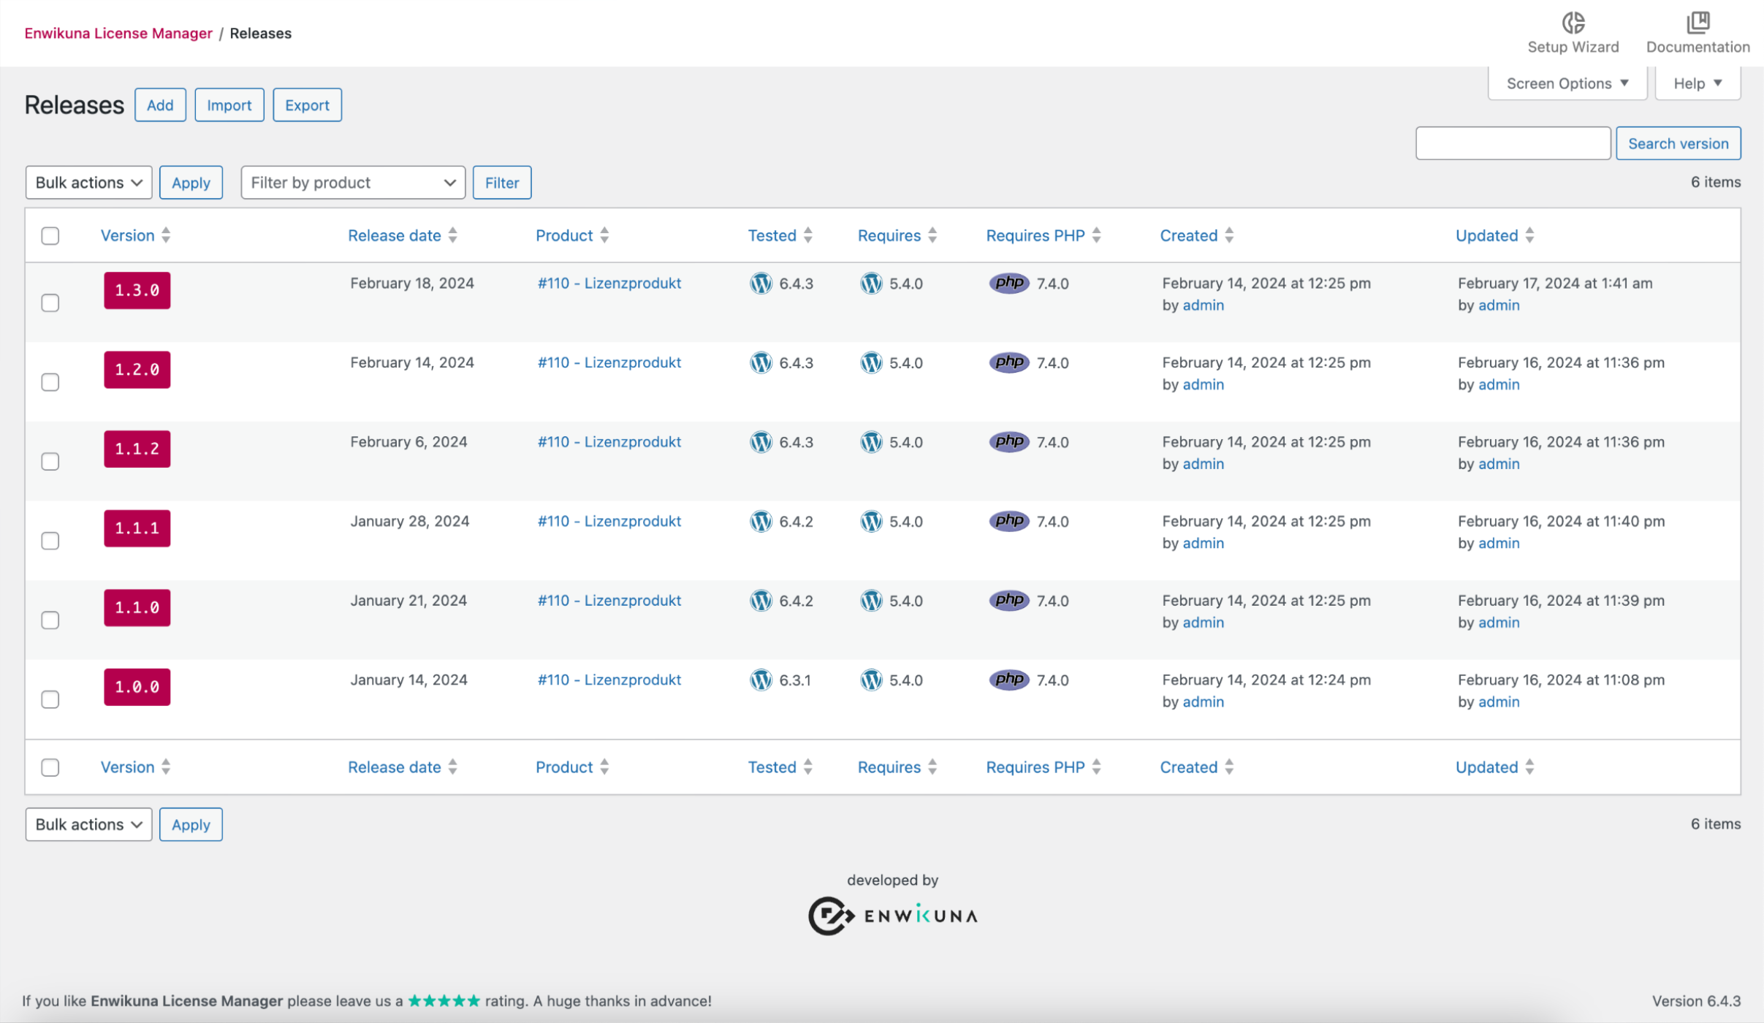Click PHP icon in the 1.3.0 row
This screenshot has height=1023, width=1764.
pos(1009,284)
